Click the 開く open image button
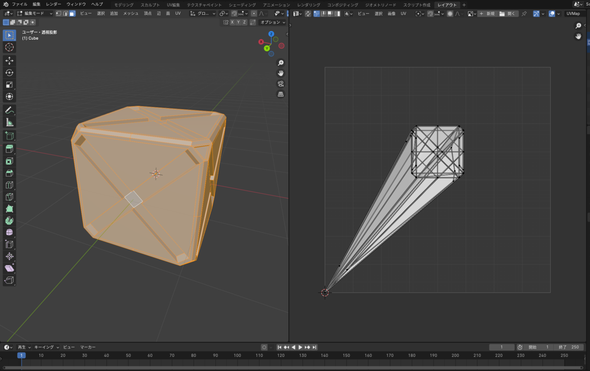590x371 pixels. point(509,14)
